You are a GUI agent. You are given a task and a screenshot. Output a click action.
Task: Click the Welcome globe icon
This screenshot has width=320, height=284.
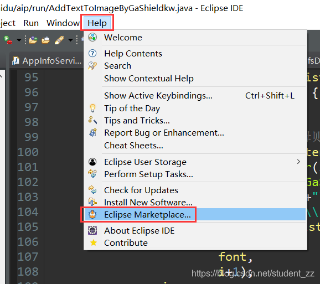92,37
